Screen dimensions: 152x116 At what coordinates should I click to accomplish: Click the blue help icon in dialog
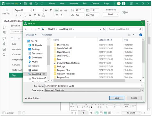[141, 35]
